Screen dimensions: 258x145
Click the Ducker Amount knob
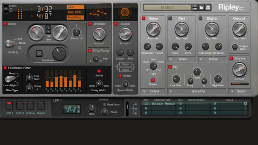(x=239, y=69)
